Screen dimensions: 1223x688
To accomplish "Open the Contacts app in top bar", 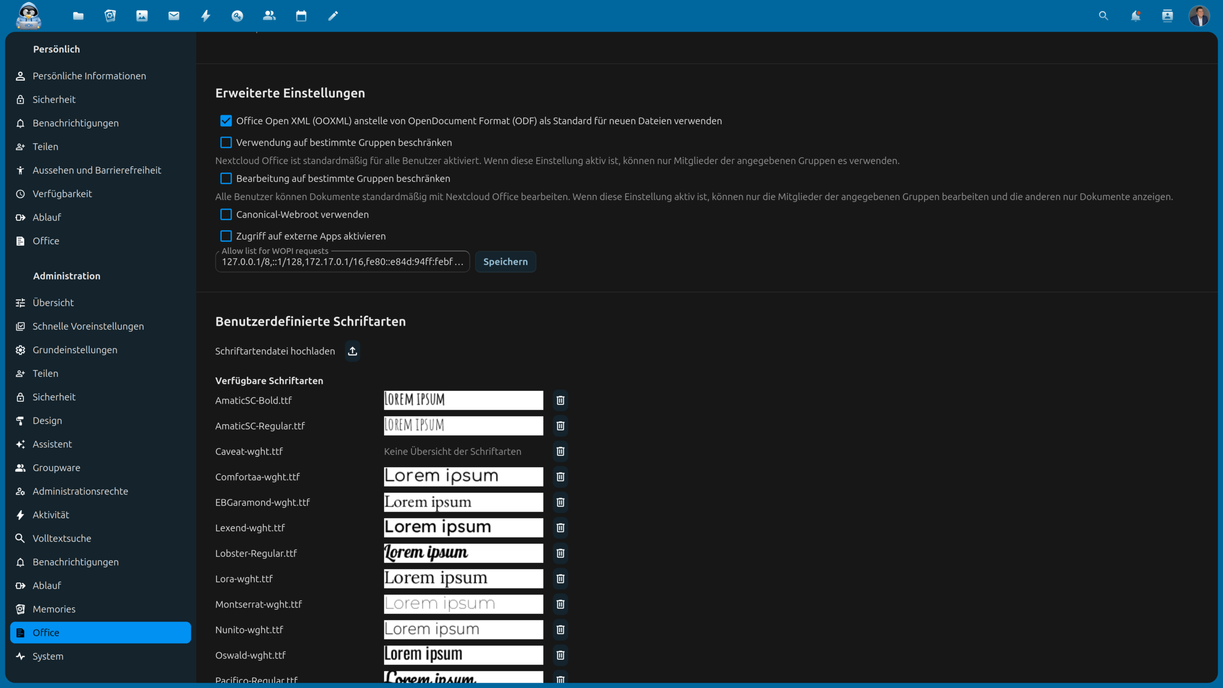I will coord(269,16).
